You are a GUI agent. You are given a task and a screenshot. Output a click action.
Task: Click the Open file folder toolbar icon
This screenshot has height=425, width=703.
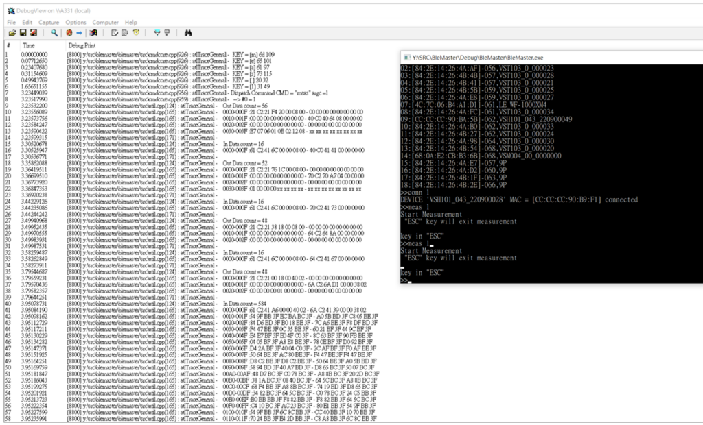point(12,33)
